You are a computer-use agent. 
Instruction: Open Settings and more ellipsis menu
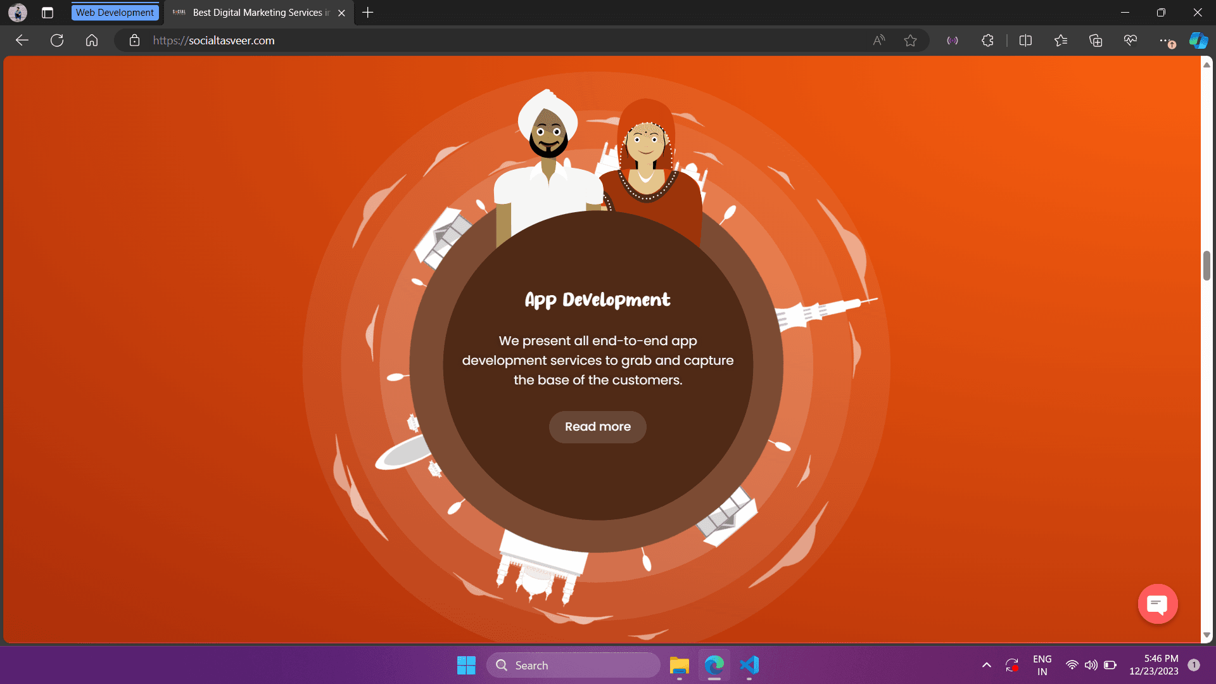[1165, 41]
